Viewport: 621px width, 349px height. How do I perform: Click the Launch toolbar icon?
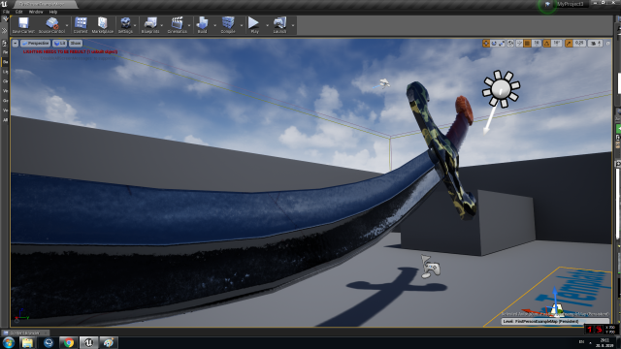[279, 25]
